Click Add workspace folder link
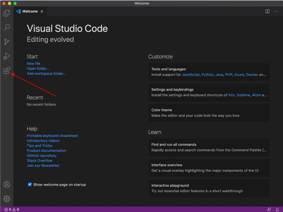Screen dimensions: 283x212 [46, 74]
